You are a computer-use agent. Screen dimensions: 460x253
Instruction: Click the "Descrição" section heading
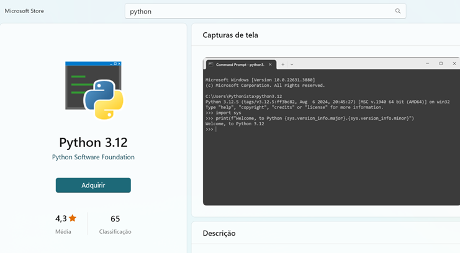(219, 233)
